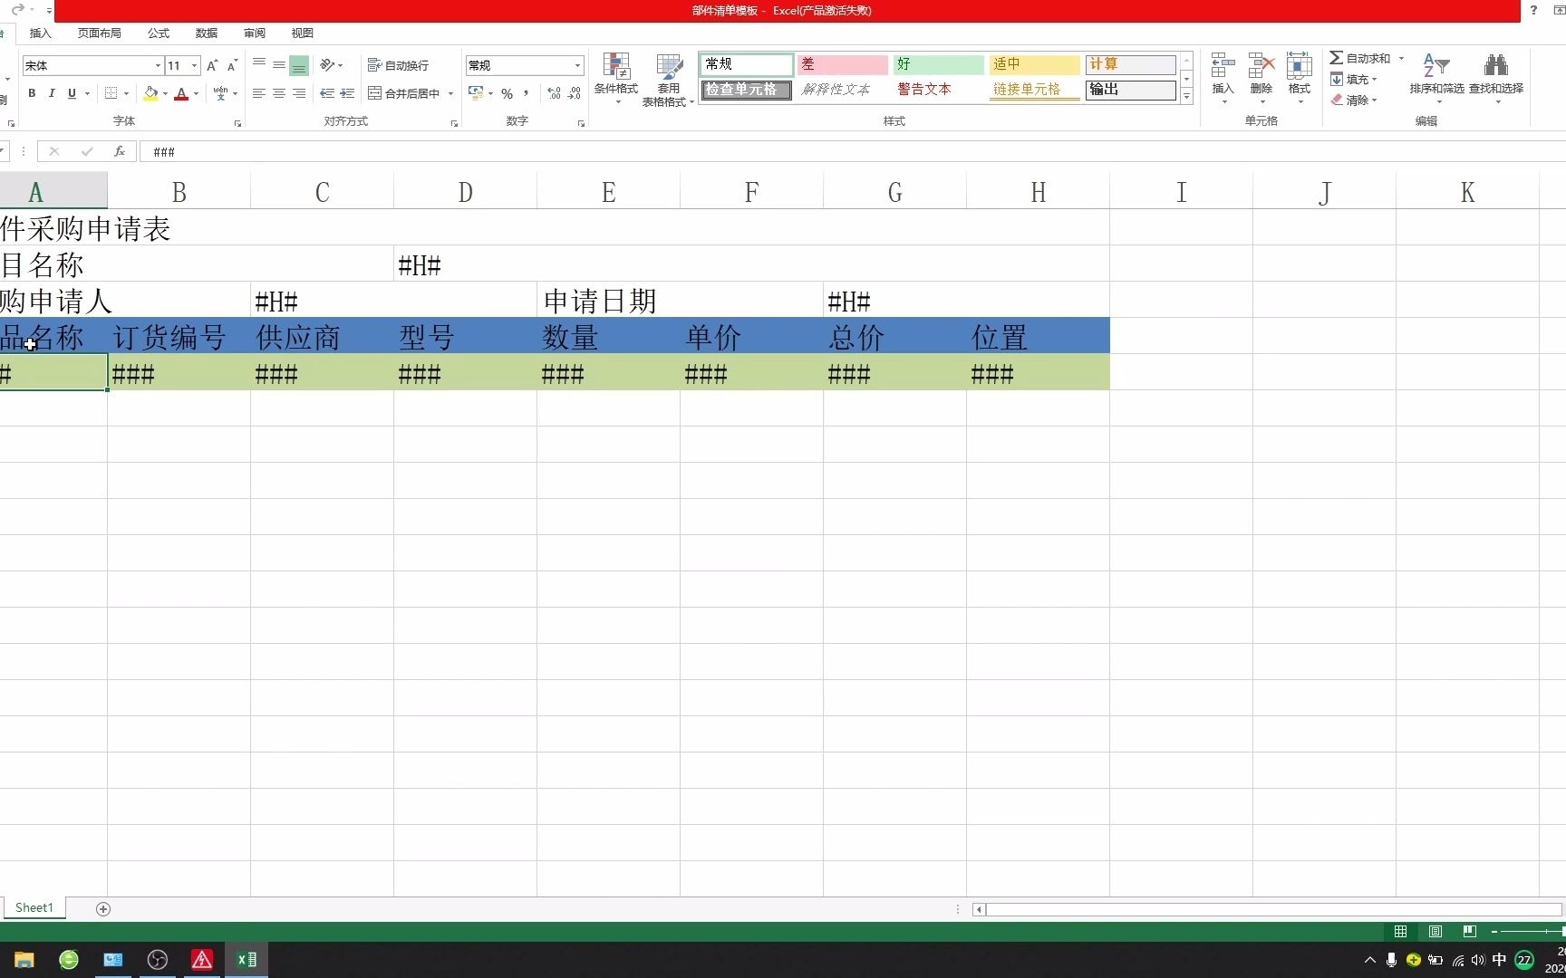
Task: Apply percent style format
Action: click(507, 93)
